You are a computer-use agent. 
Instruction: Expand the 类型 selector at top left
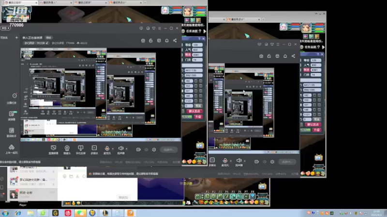click(5, 28)
